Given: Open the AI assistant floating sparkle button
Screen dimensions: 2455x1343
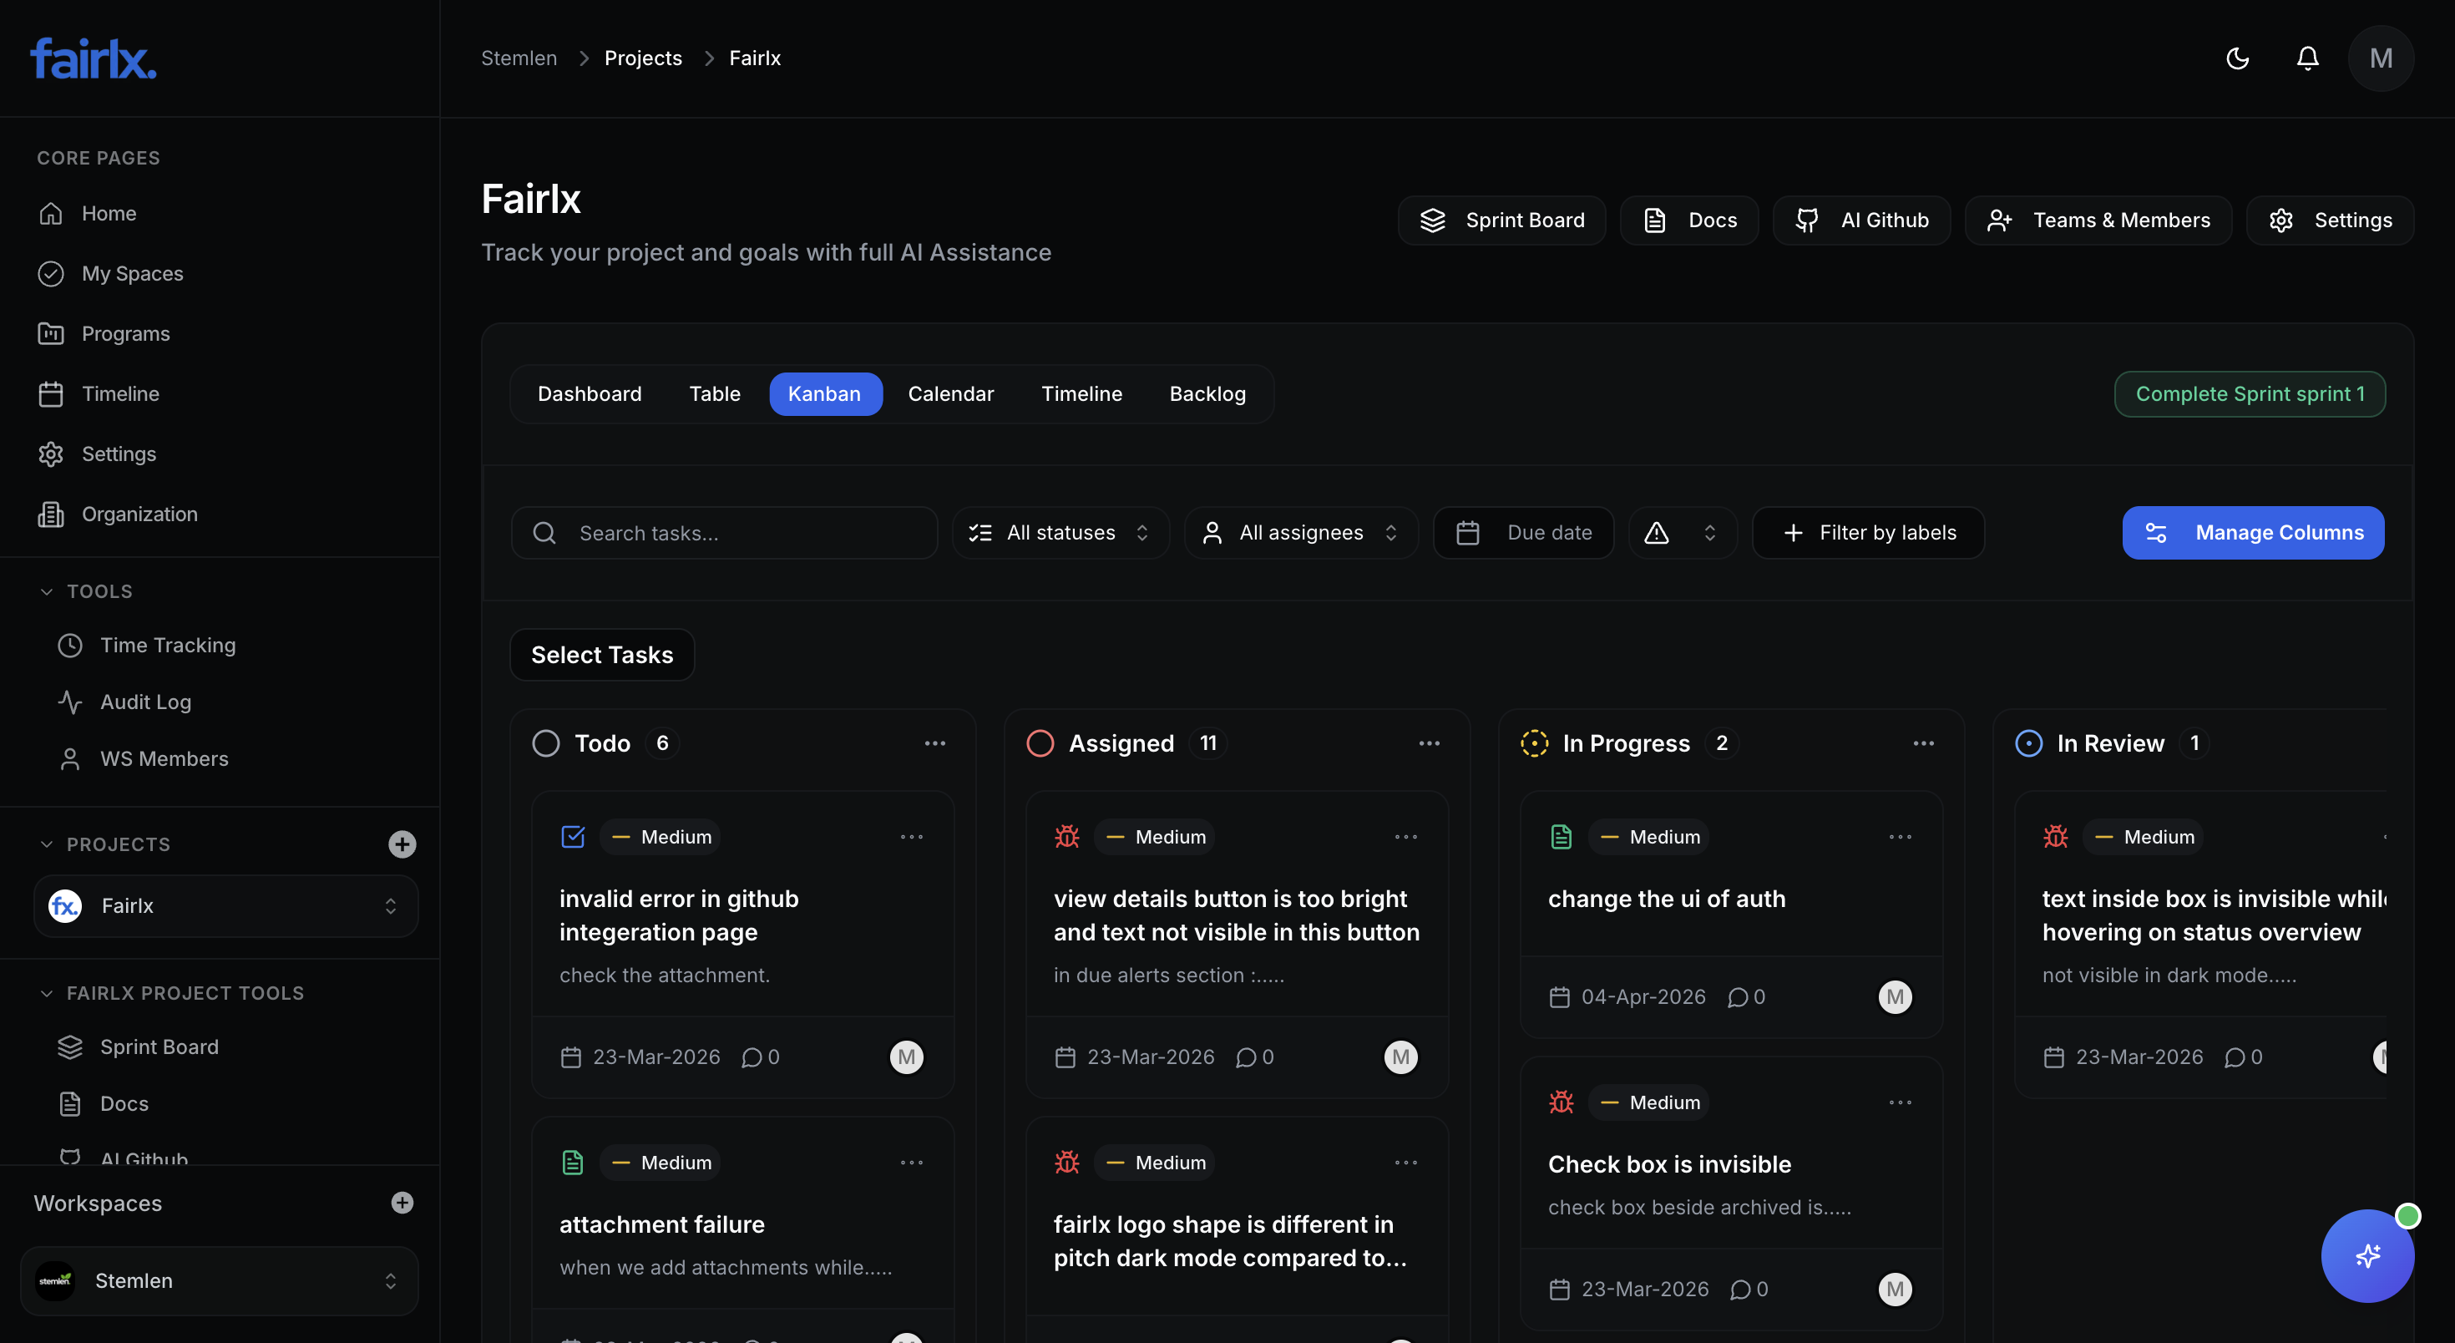Looking at the screenshot, I should [x=2367, y=1255].
